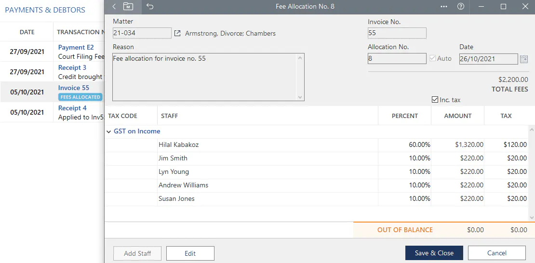Open Invoice 55 transaction link
The image size is (535, 263).
pos(74,88)
